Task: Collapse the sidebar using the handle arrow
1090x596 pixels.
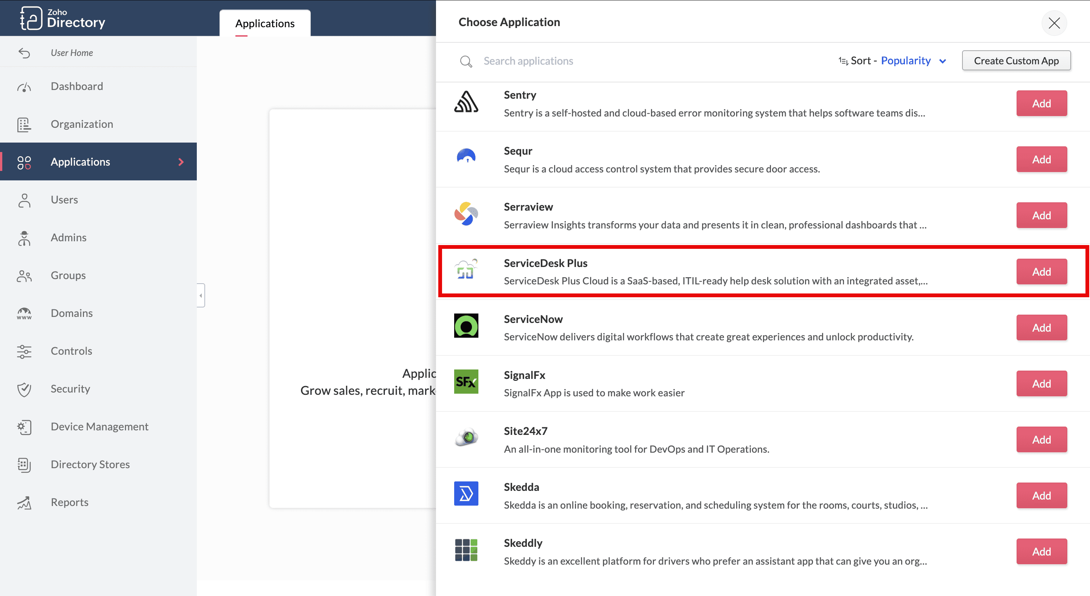Action: click(x=201, y=295)
